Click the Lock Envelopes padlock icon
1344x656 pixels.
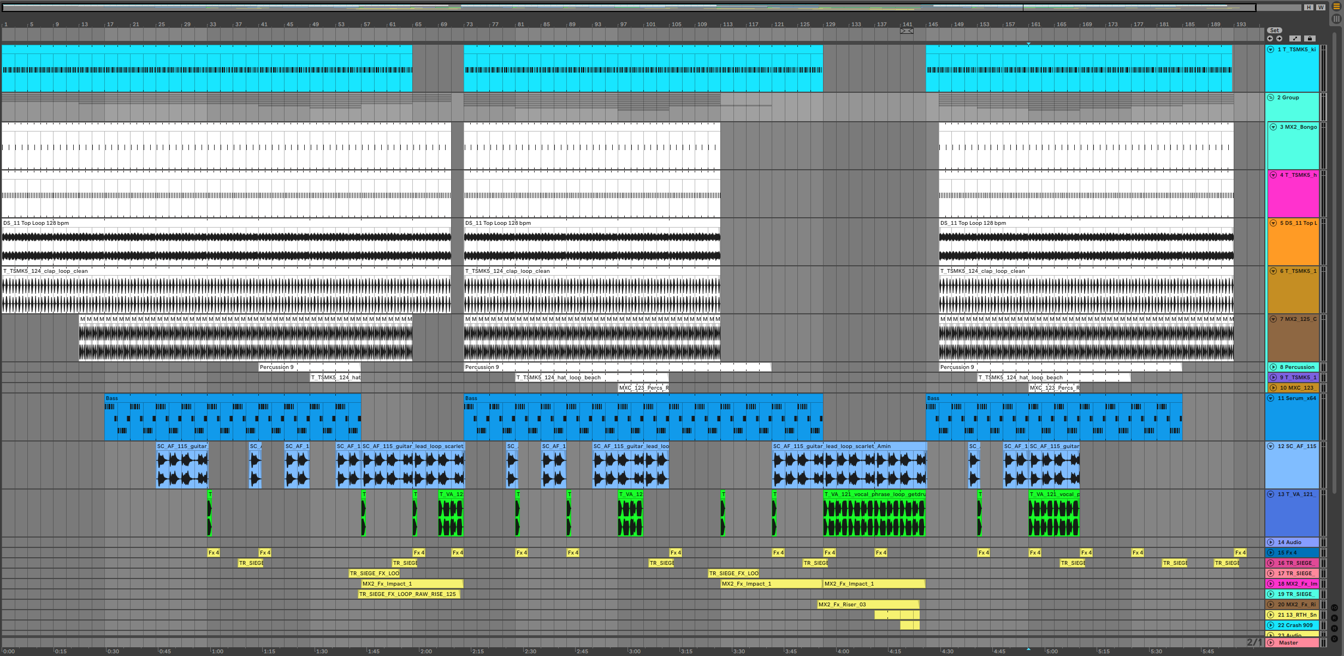pyautogui.click(x=1310, y=39)
